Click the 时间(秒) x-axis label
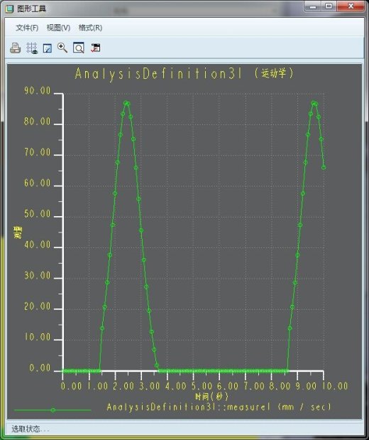This screenshot has width=369, height=440. coord(211,397)
